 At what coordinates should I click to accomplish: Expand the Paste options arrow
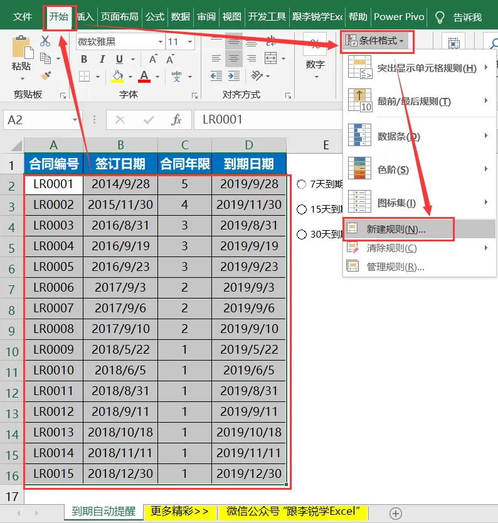click(x=23, y=79)
